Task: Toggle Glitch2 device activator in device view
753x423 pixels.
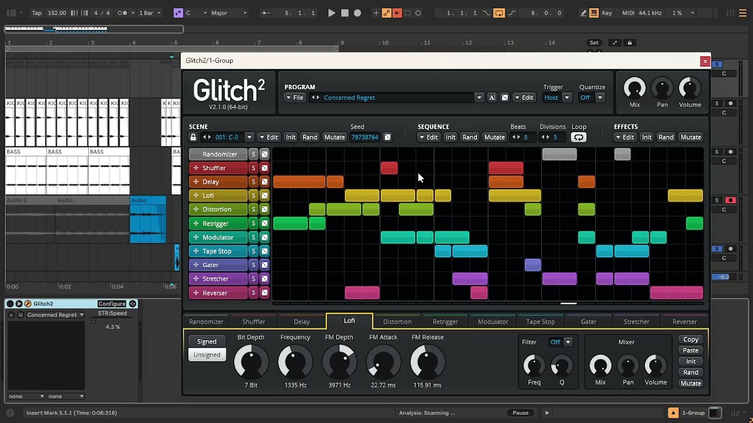Action: coord(10,304)
